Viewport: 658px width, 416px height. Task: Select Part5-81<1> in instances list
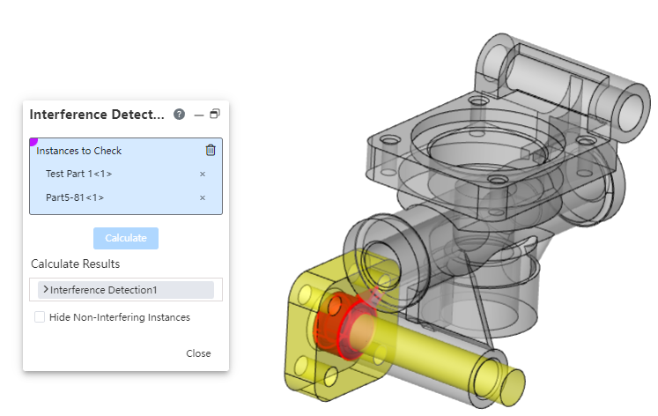(x=75, y=197)
